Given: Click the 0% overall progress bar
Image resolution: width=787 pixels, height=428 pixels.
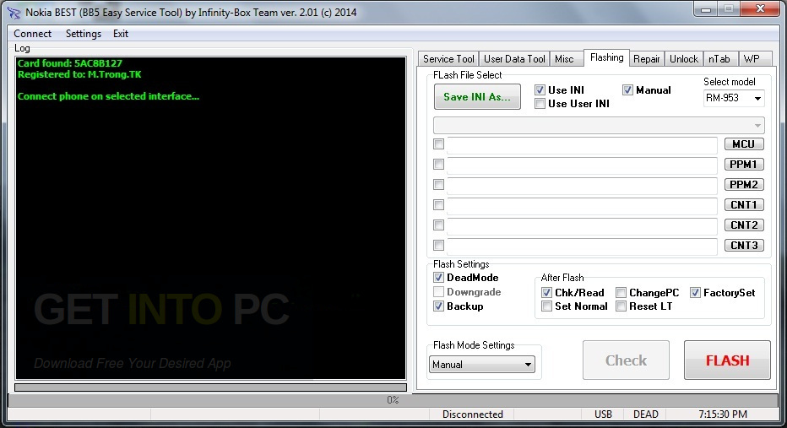Looking at the screenshot, I should (393, 400).
